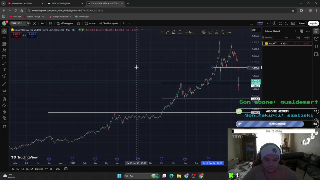Change text color with the T swatch
The height and width of the screenshot is (180, 320).
180,32
